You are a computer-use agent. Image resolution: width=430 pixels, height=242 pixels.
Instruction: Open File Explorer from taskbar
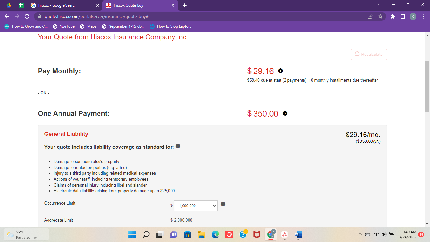click(x=201, y=234)
